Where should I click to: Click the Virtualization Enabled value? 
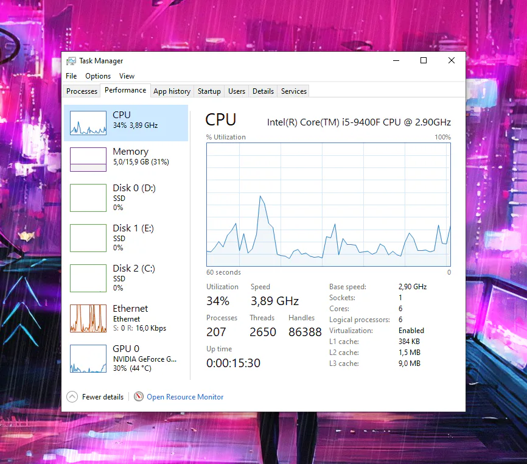tap(411, 331)
